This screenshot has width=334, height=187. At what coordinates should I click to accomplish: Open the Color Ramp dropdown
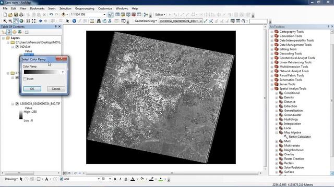tap(63, 72)
